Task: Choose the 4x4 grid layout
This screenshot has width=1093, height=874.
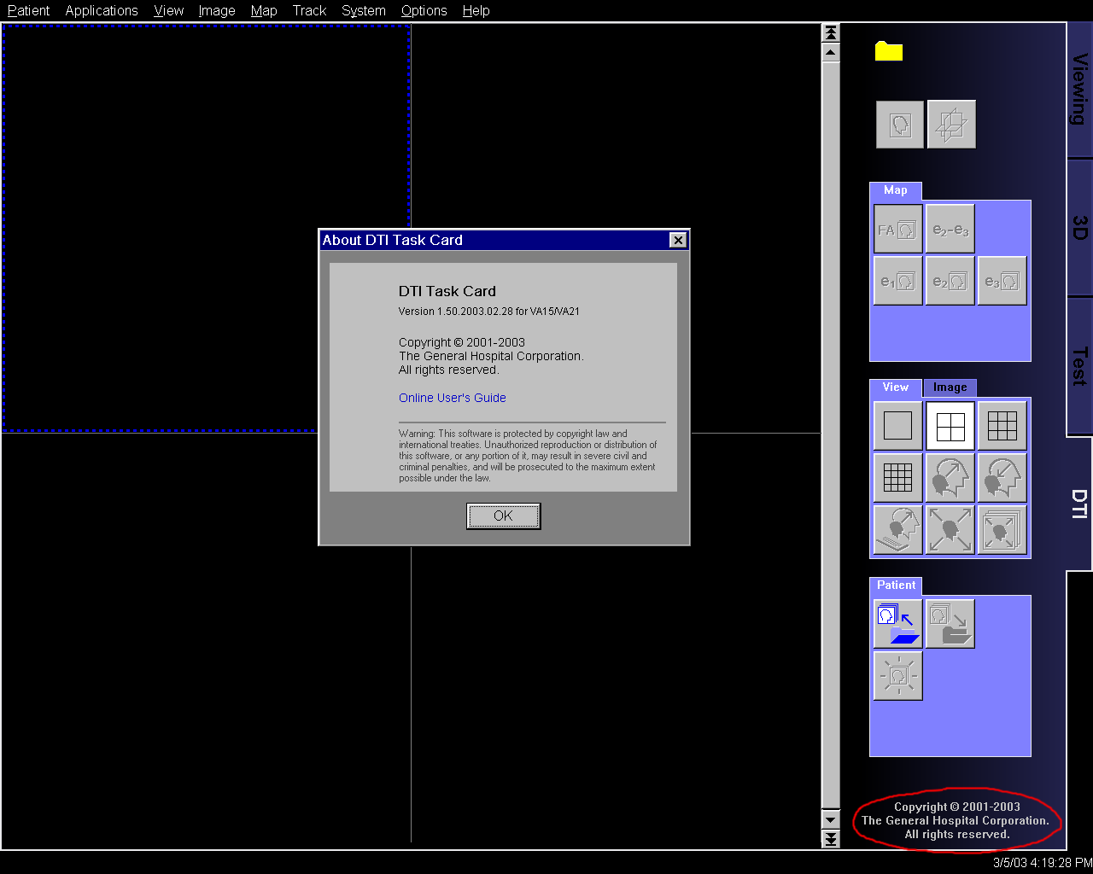Action: [897, 477]
